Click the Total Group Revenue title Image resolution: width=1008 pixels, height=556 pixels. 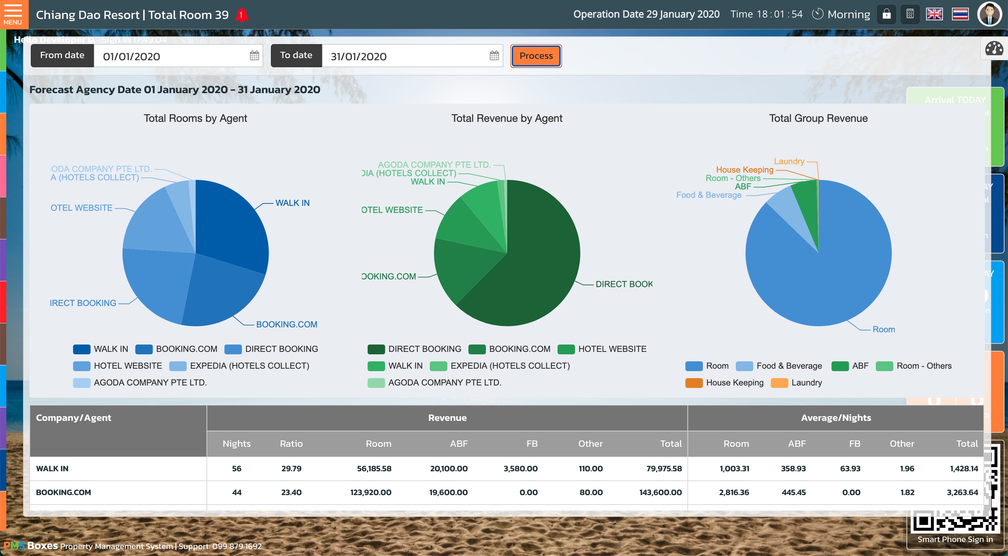tap(818, 118)
